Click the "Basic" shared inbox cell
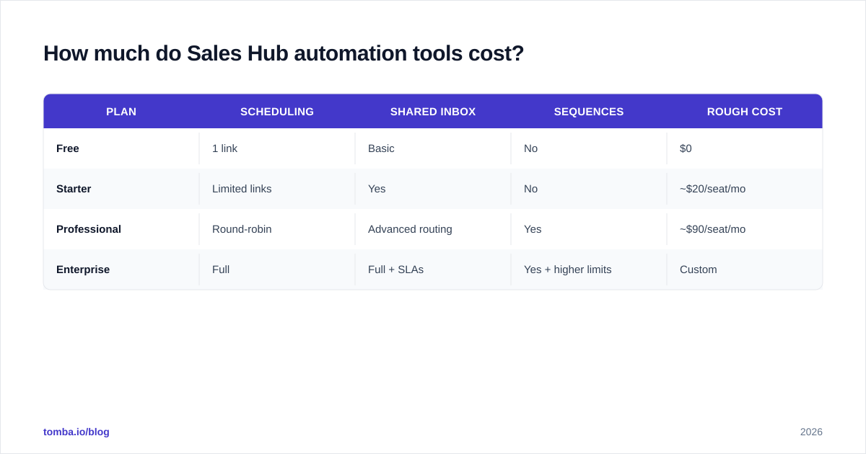 (433, 148)
